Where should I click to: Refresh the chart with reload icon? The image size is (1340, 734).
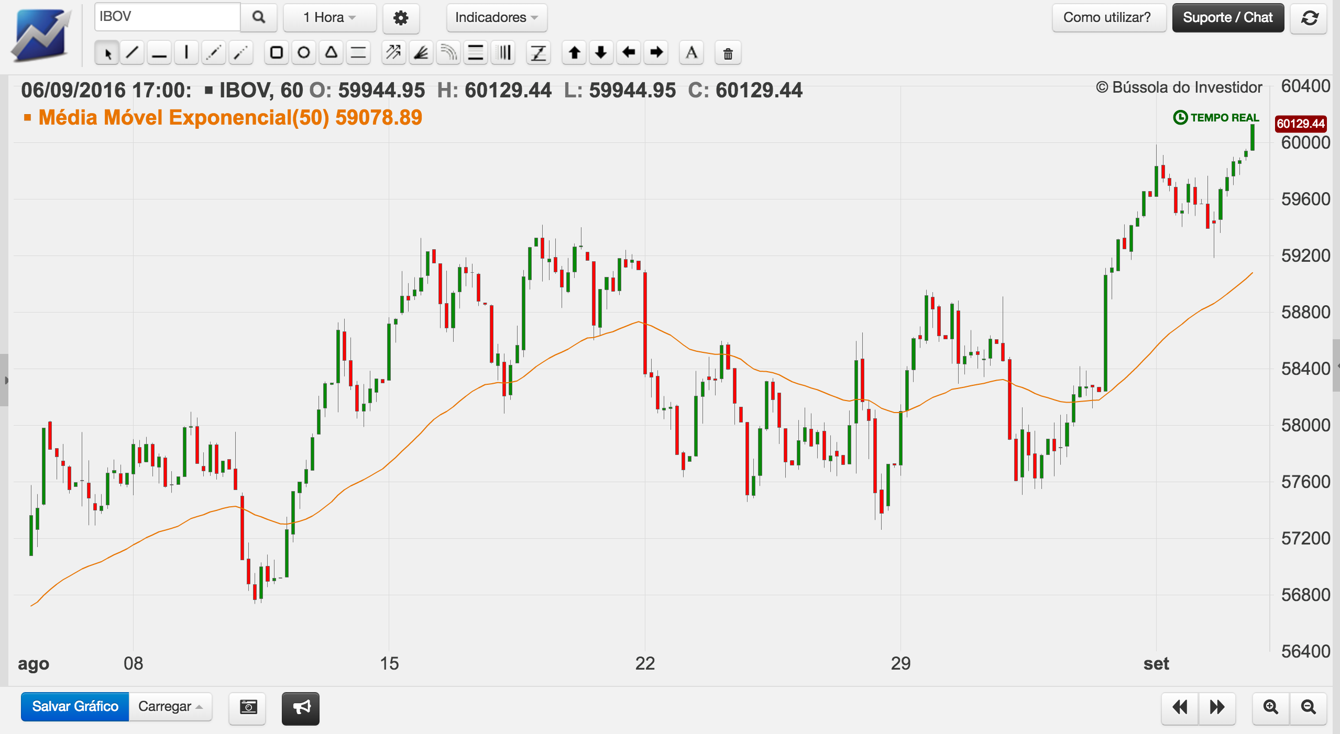(1309, 18)
